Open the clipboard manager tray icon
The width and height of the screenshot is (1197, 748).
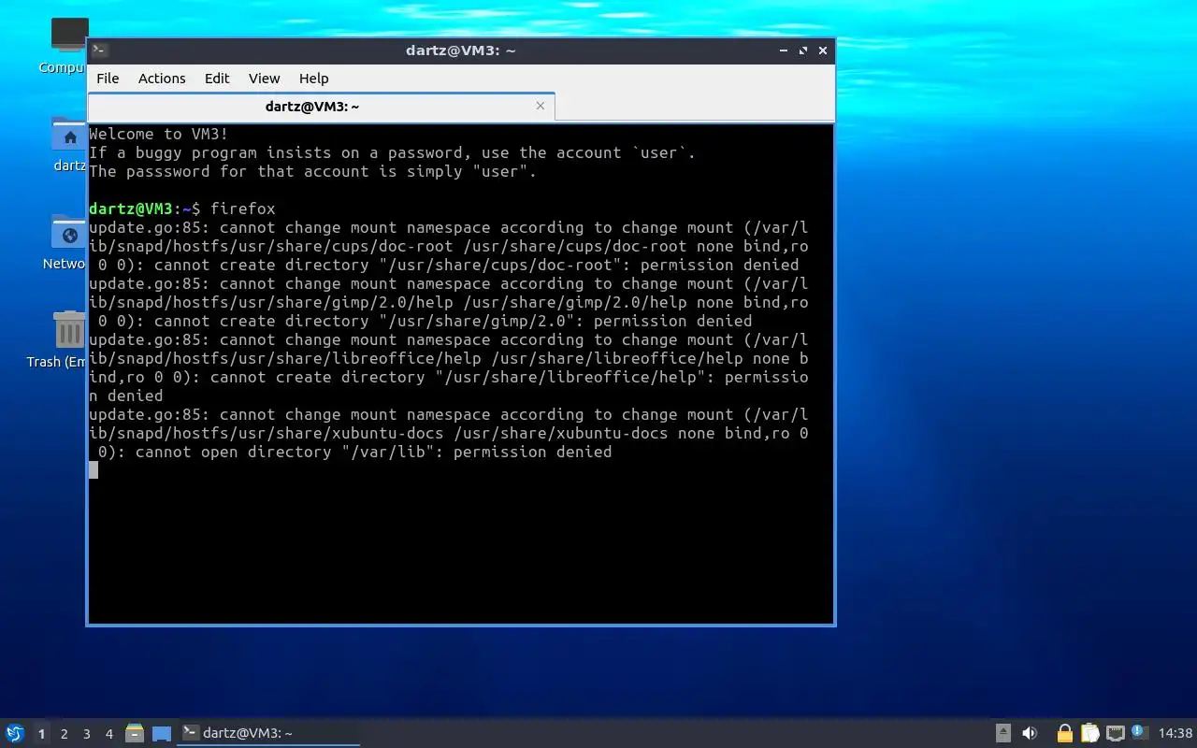(1090, 733)
